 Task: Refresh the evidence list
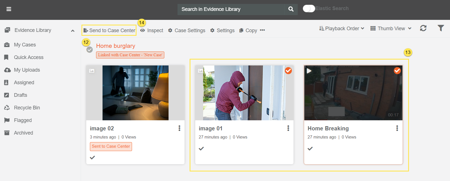[x=423, y=28]
